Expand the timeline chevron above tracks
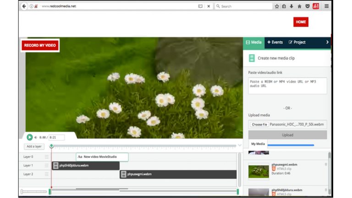The width and height of the screenshot is (352, 198). tap(240, 145)
